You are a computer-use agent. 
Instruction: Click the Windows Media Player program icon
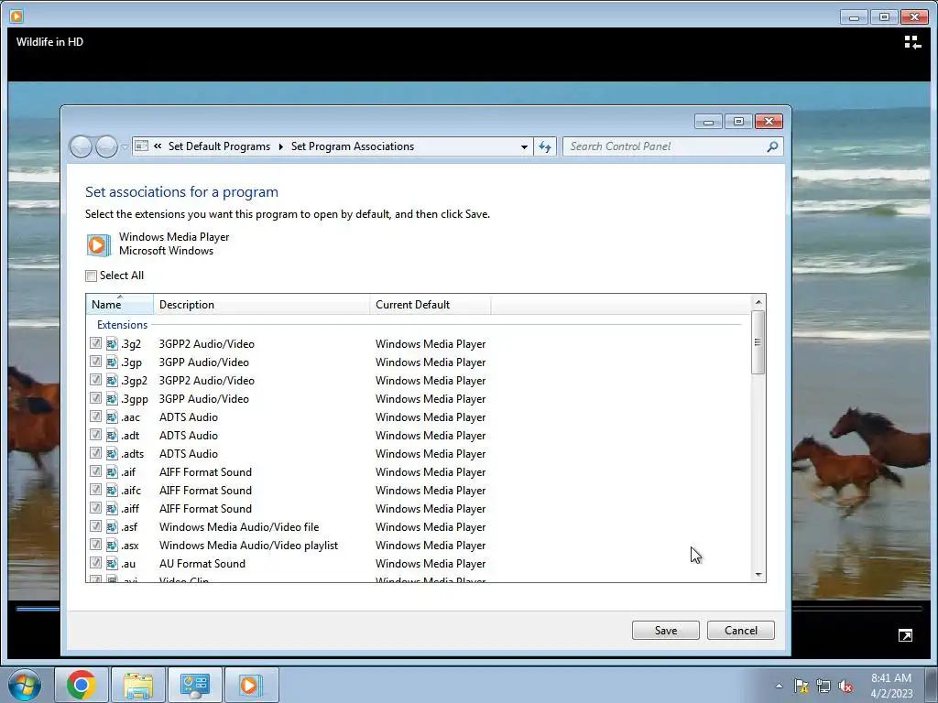coord(99,244)
